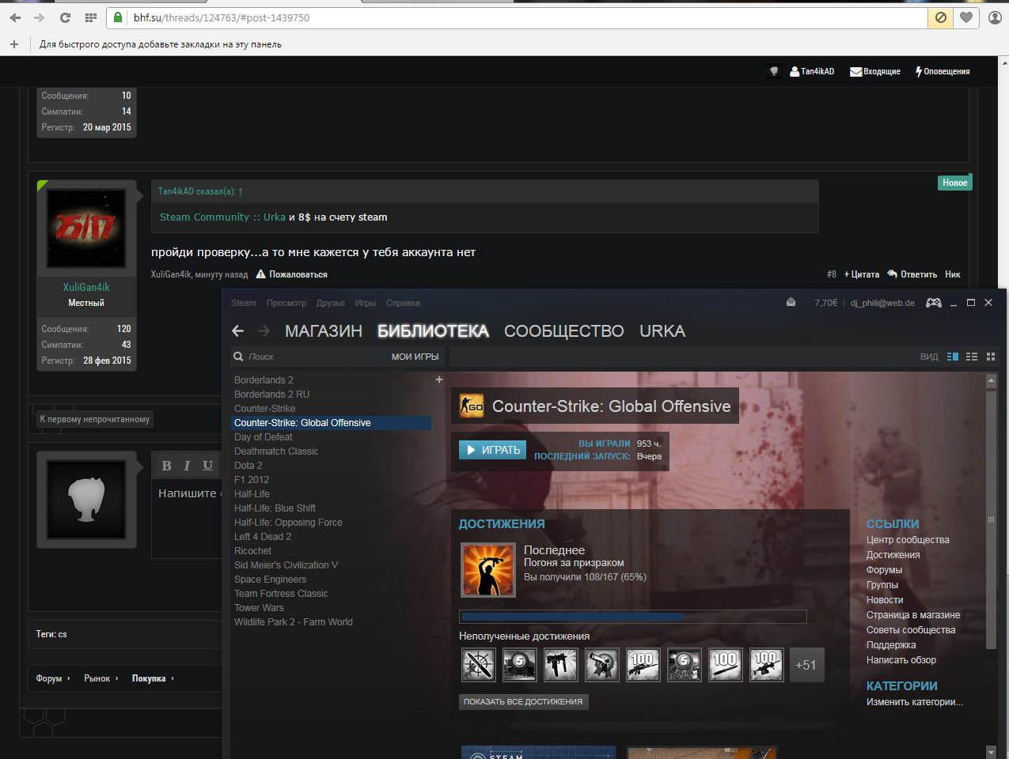Open the browser apps grid icon
Viewport: 1009px width, 759px height.
(x=91, y=17)
